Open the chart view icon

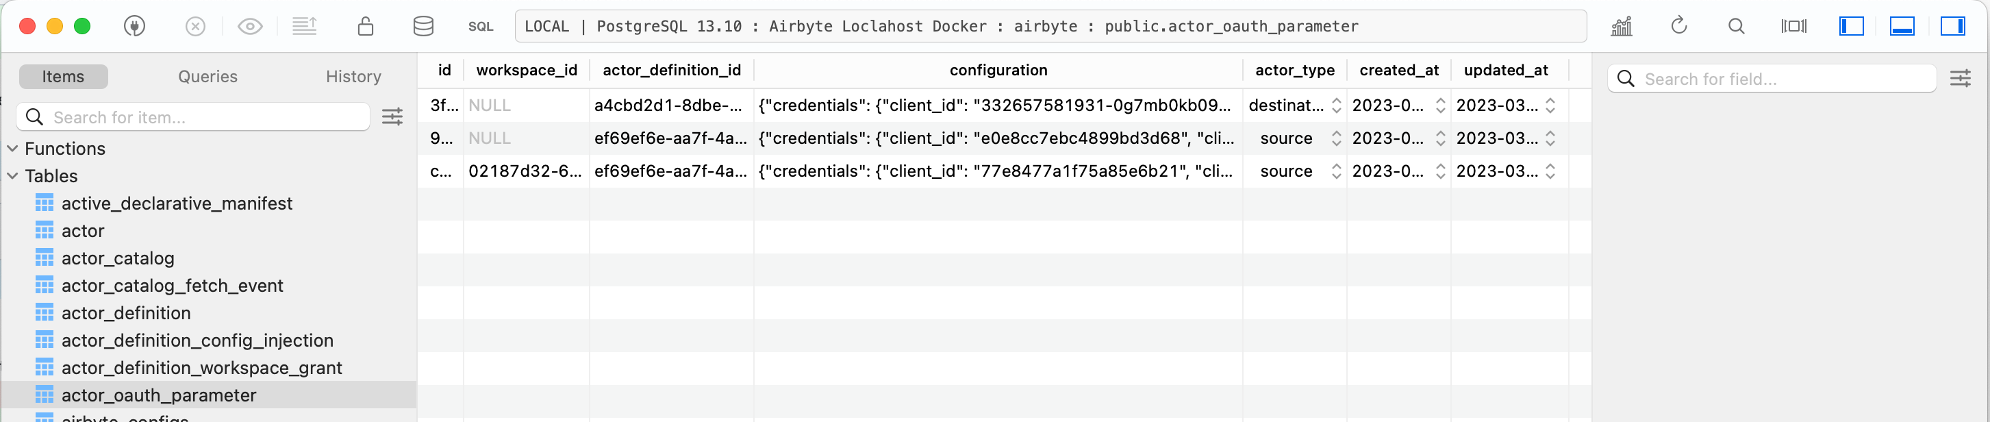(x=1622, y=25)
